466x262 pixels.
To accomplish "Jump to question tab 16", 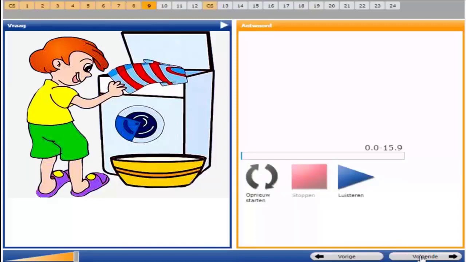I will click(271, 6).
